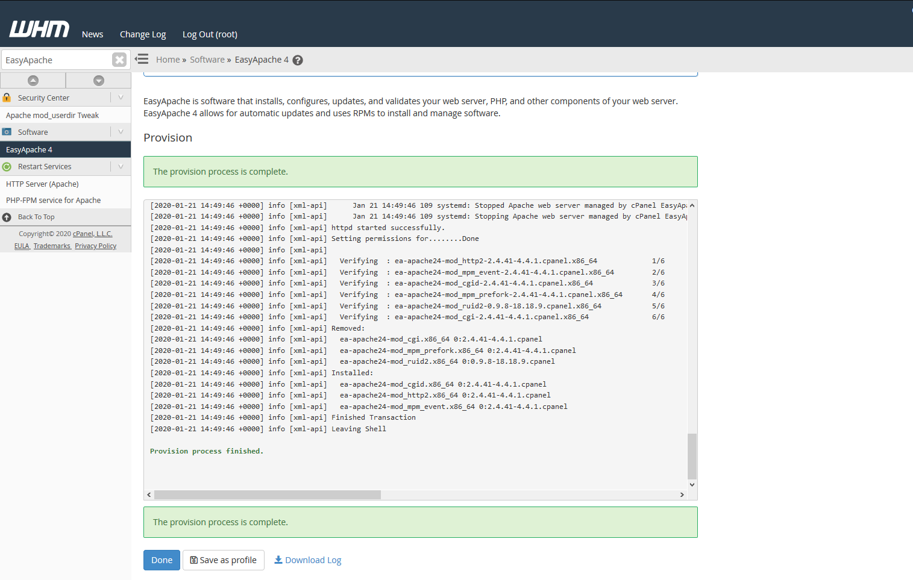Screen dimensions: 913x580
Task: Click log scroll-up arrow
Action: (692, 205)
